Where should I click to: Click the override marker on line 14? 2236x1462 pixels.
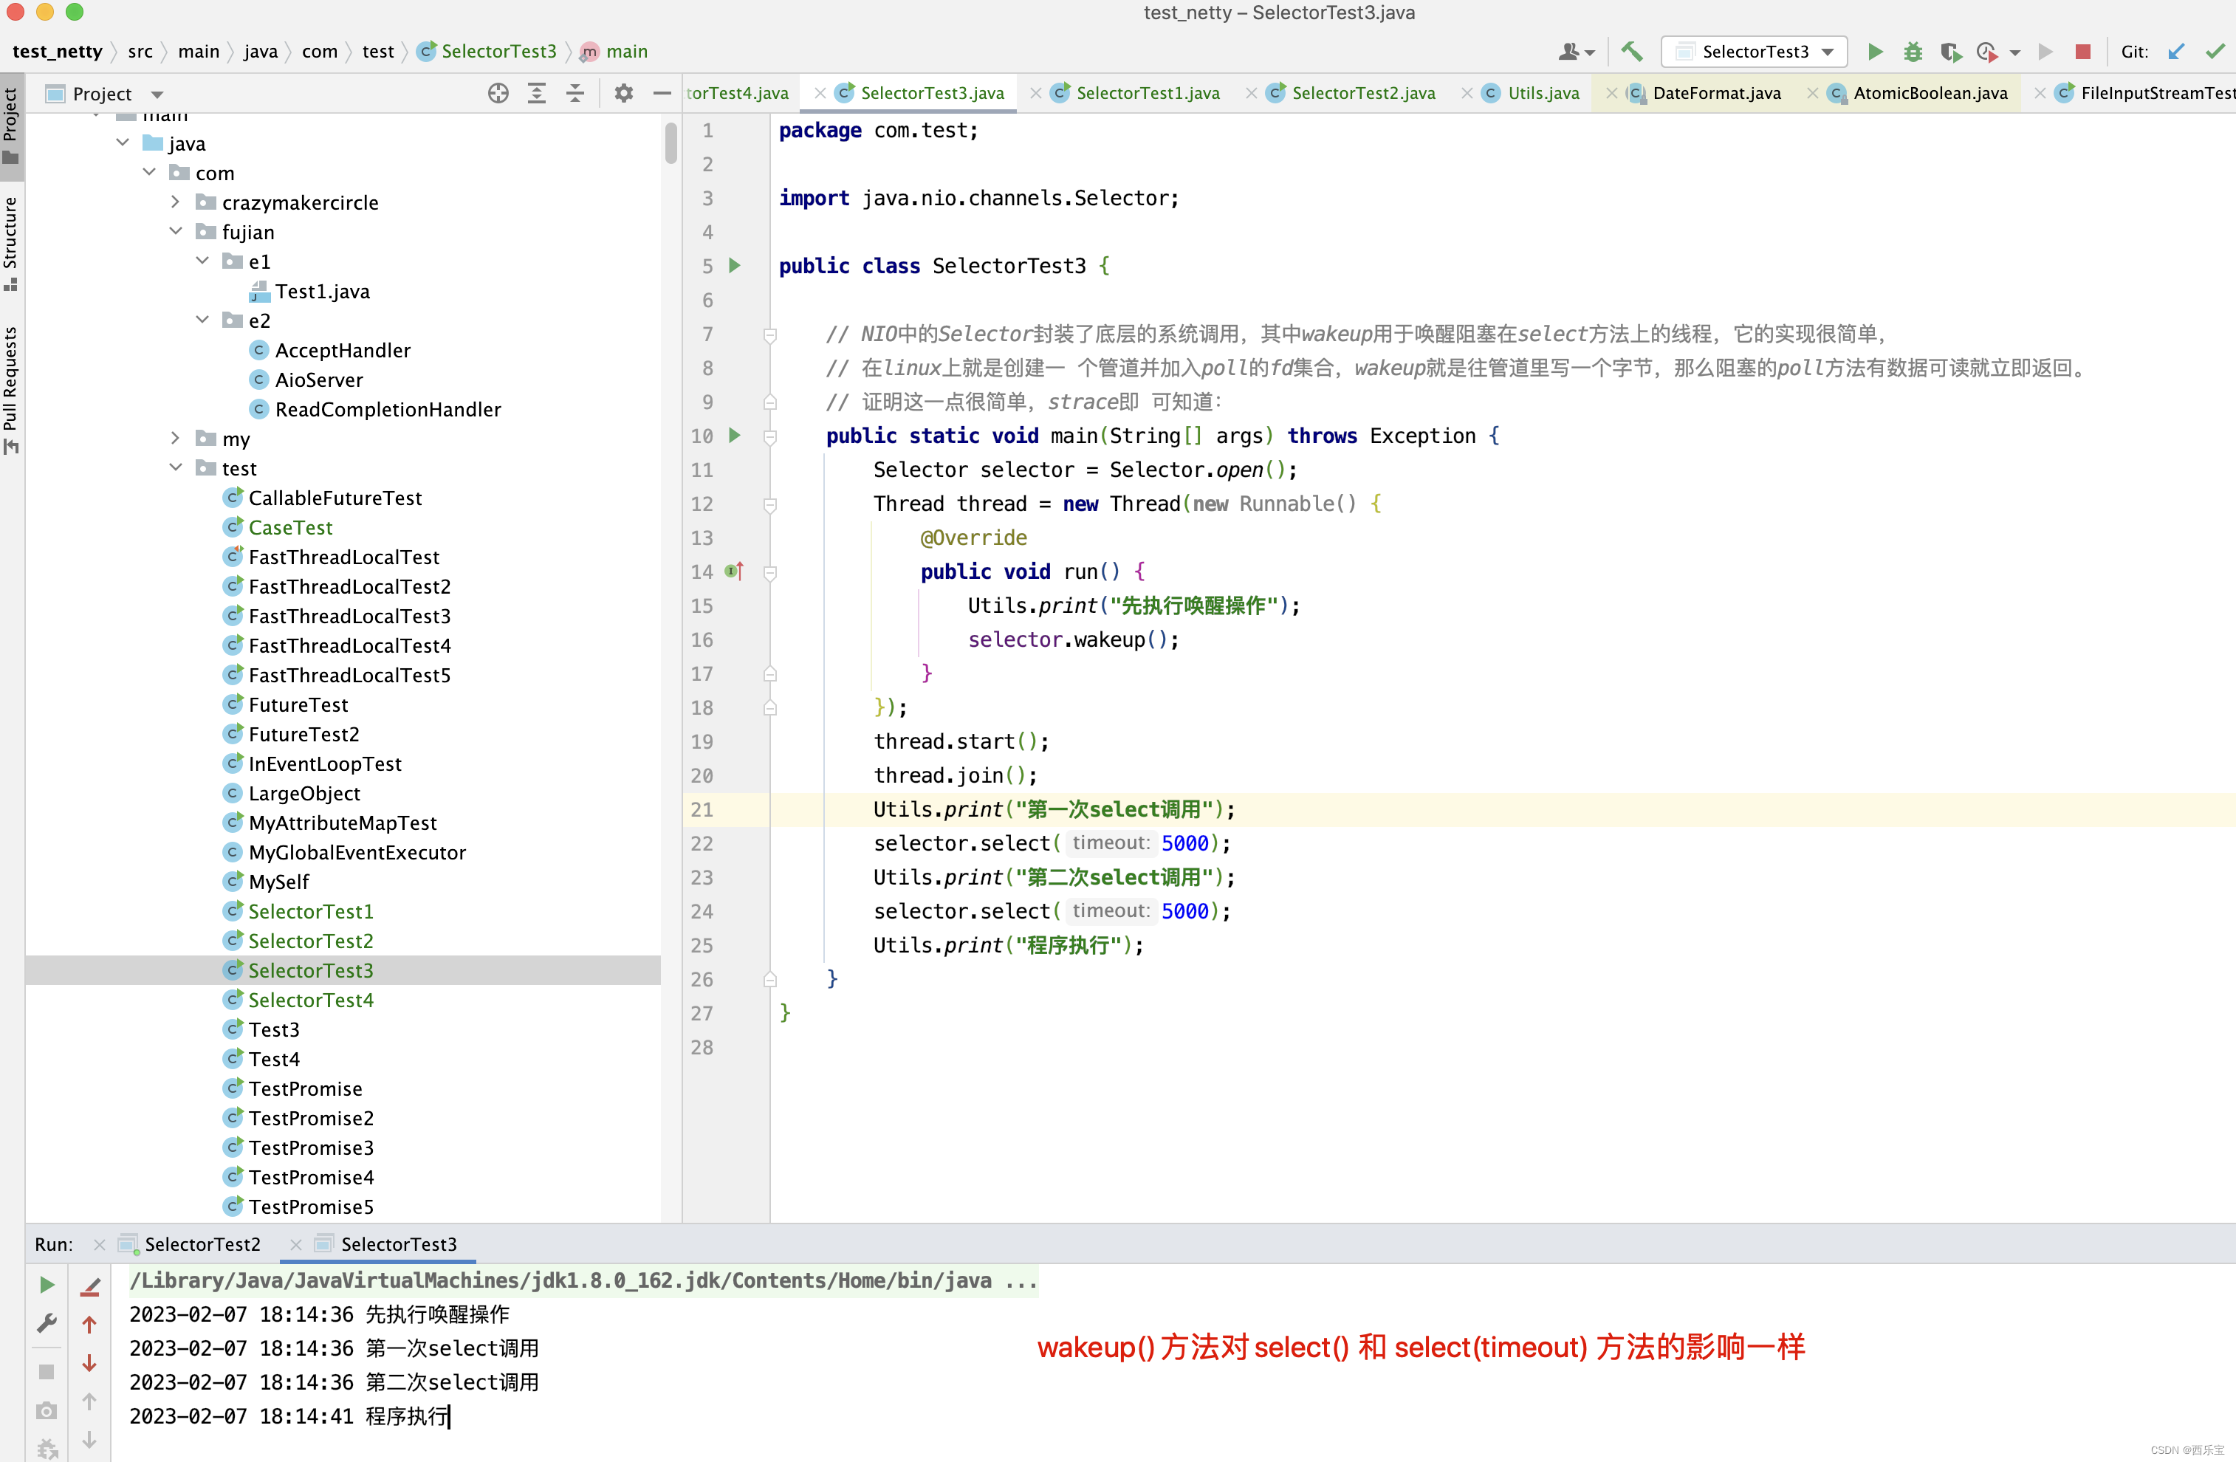click(x=735, y=572)
